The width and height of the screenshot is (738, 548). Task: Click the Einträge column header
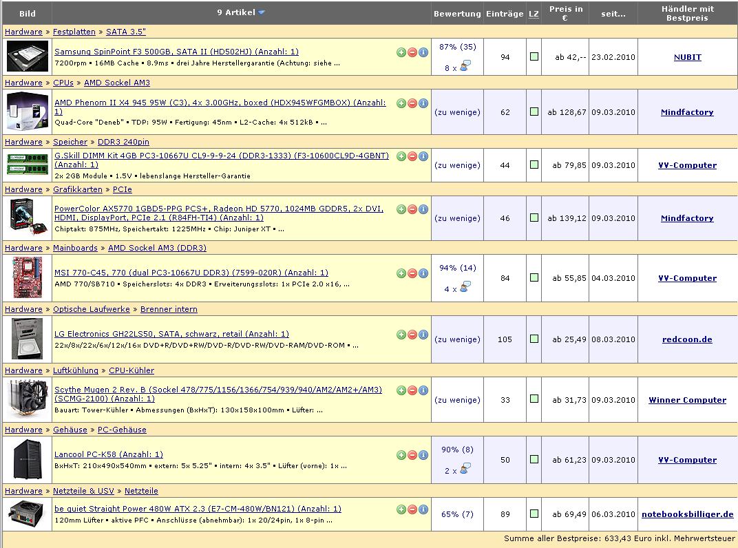505,14
